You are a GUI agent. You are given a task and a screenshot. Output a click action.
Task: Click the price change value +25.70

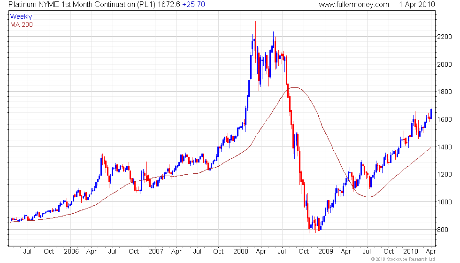(x=193, y=5)
